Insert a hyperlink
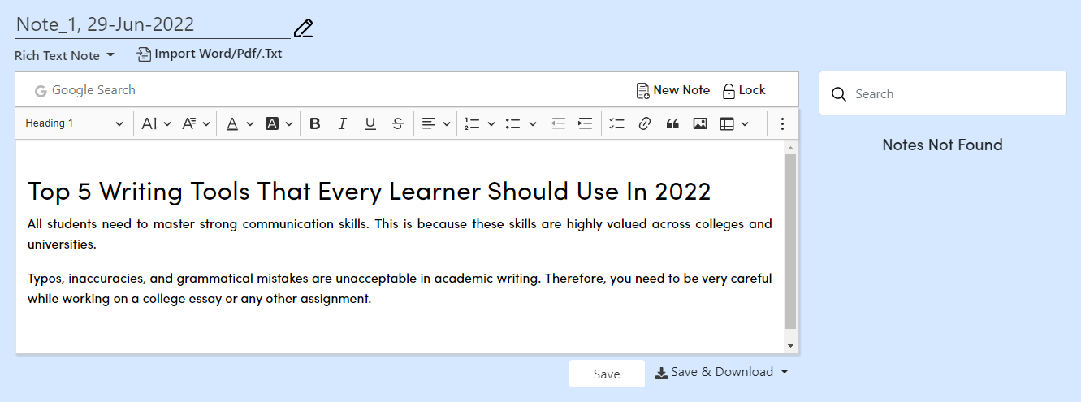Viewport: 1081px width, 402px height. [645, 123]
